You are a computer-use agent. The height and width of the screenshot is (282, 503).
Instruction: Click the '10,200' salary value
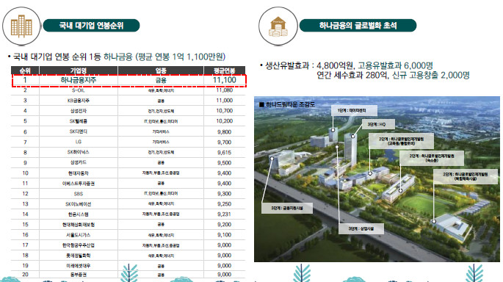[224, 121]
